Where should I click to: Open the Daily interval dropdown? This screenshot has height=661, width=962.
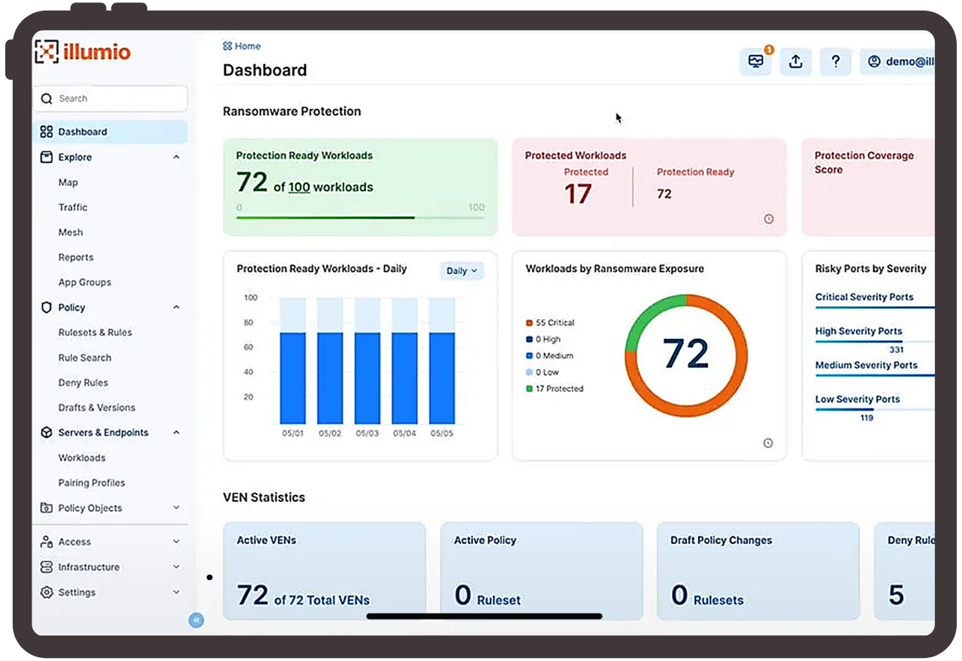pos(461,271)
